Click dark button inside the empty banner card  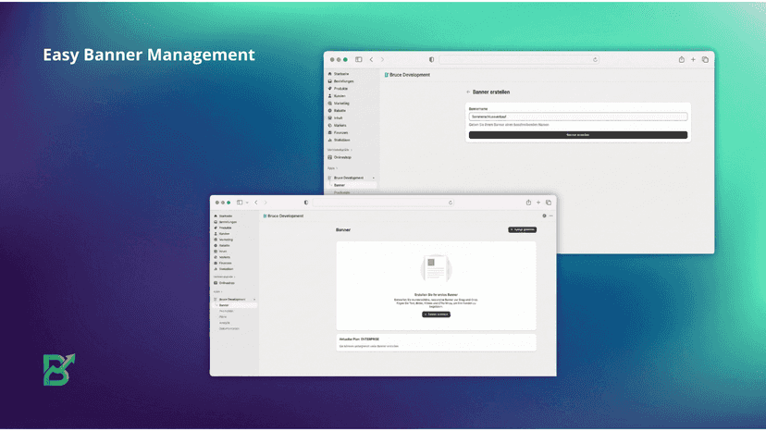pyautogui.click(x=437, y=314)
